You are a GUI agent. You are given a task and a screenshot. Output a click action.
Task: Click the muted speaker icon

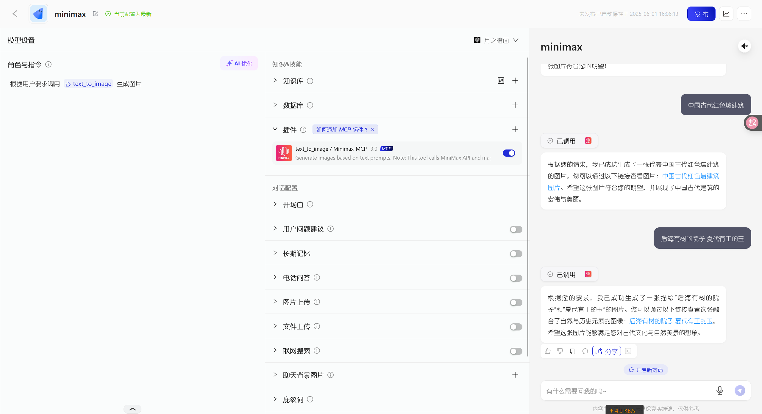(744, 46)
